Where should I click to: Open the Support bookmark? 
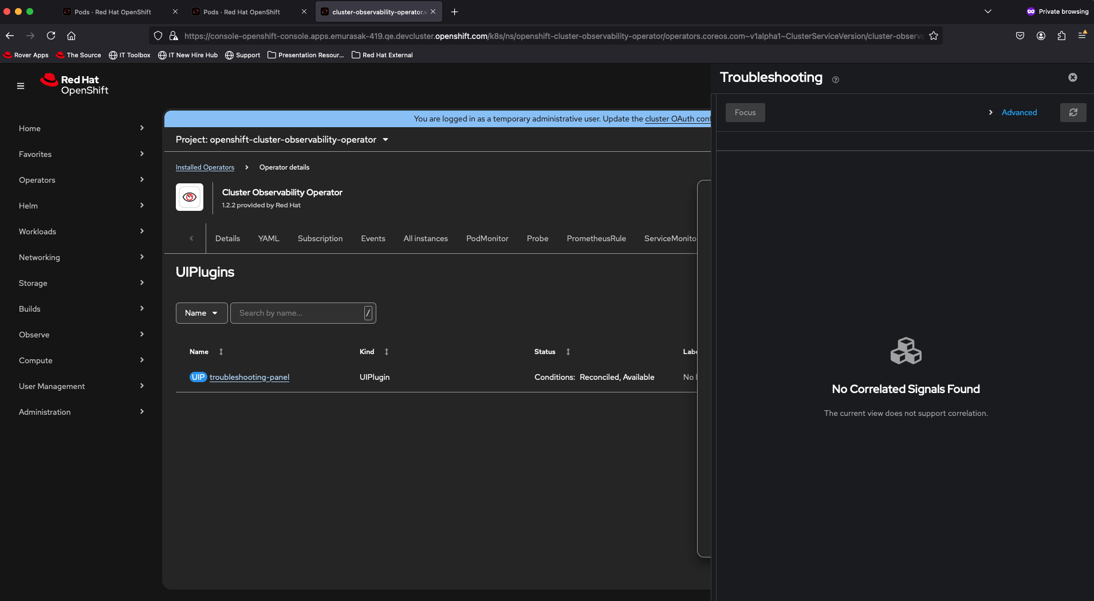pyautogui.click(x=243, y=55)
